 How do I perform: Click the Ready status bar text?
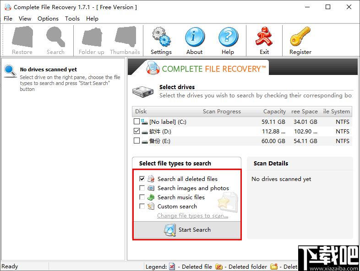pos(10,266)
